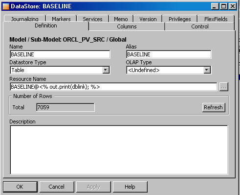This screenshot has width=240, height=195.
Task: Click the Description label
Action: click(22, 122)
